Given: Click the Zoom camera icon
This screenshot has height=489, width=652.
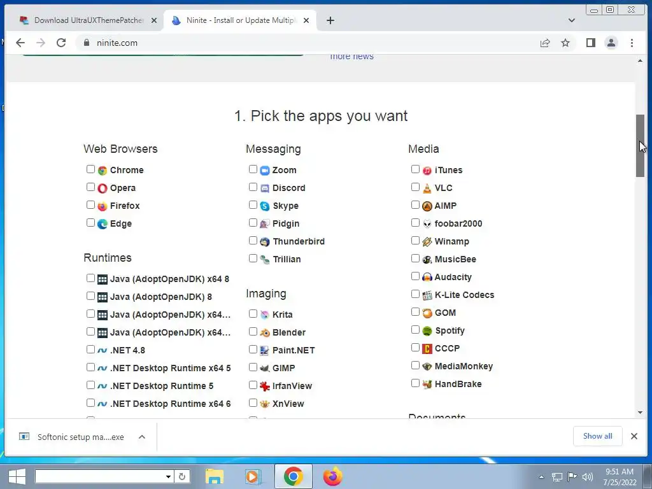Looking at the screenshot, I should (265, 171).
